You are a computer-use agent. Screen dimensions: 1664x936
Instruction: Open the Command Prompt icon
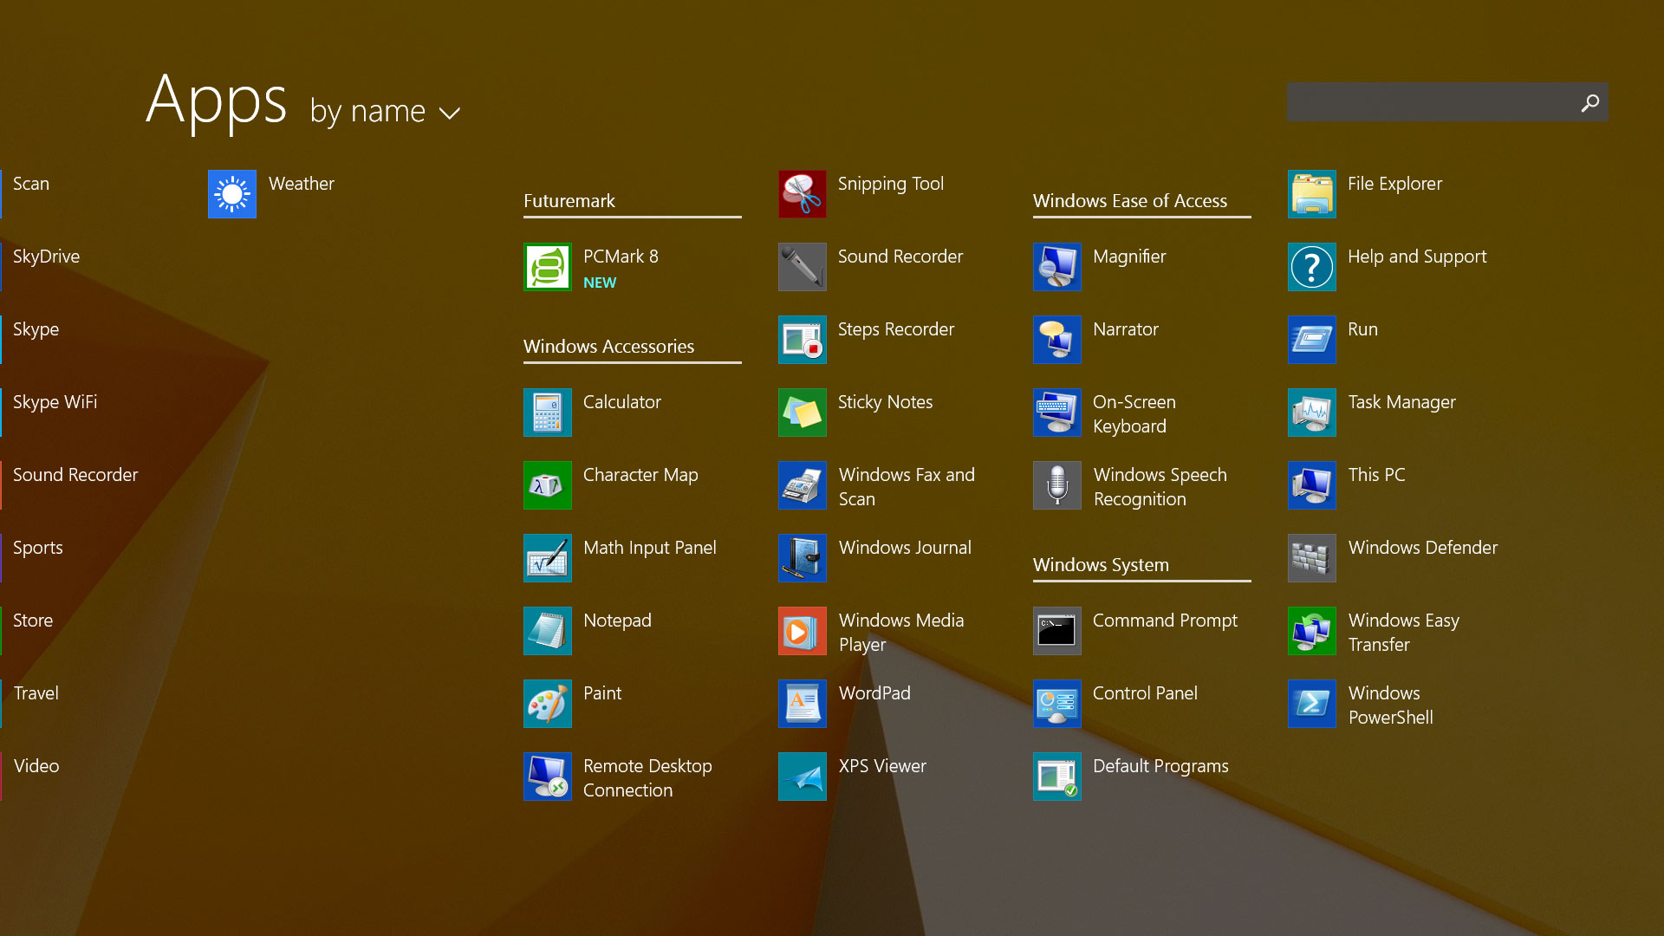tap(1056, 631)
